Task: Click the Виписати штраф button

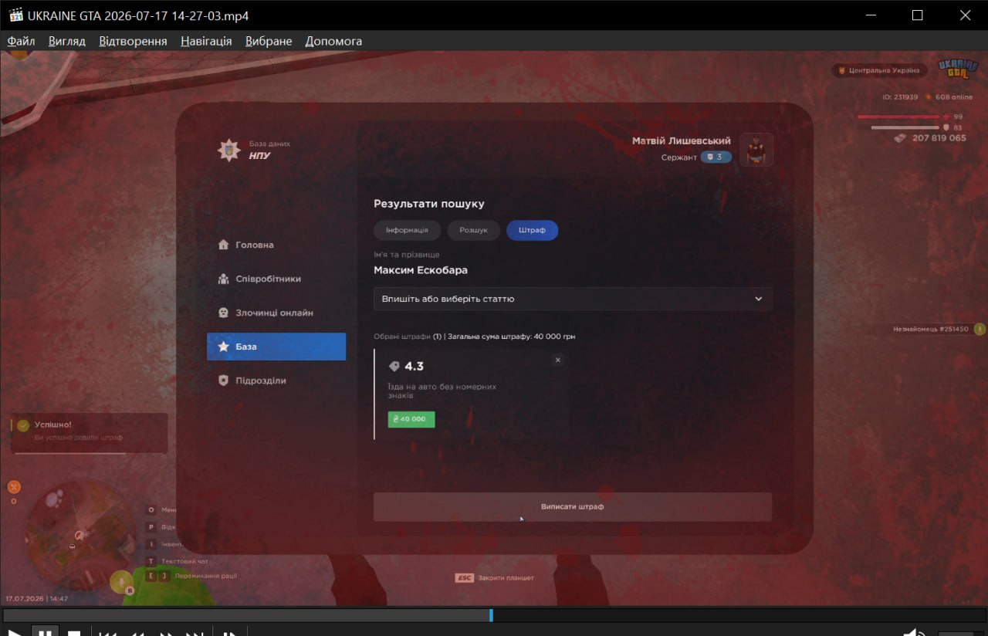Action: pos(573,507)
